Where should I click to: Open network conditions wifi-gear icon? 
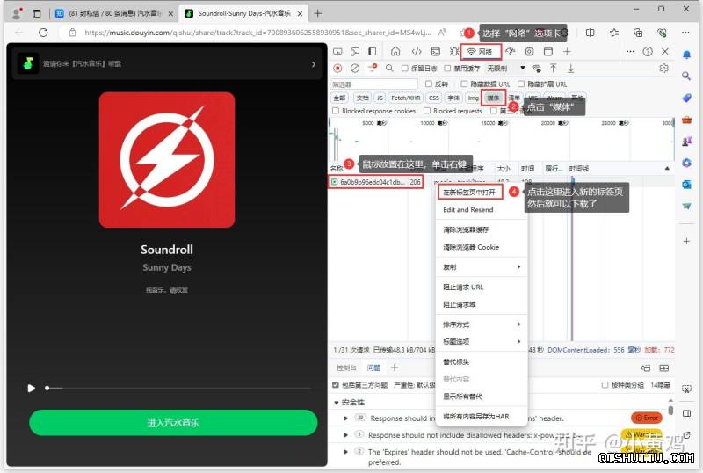coord(536,69)
